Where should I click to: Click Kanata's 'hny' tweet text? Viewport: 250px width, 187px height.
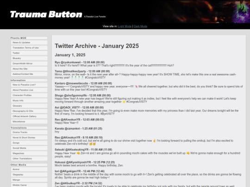[57, 132]
